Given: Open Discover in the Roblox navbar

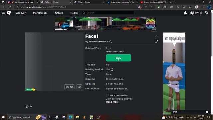Looking at the screenshot, I should [x=20, y=13].
